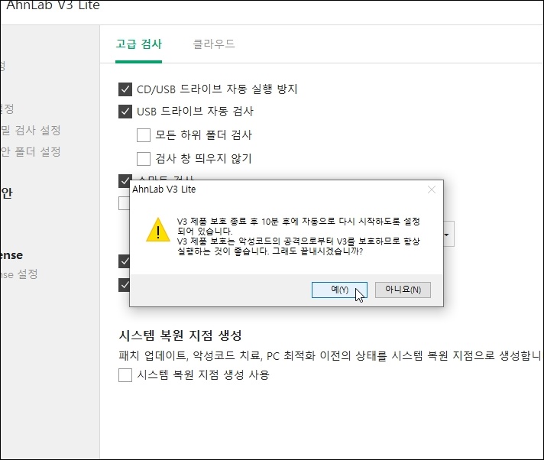Image resolution: width=544 pixels, height=460 pixels.
Task: Enable 시스템 복원 지점 생성 사용 checkbox
Action: click(125, 375)
